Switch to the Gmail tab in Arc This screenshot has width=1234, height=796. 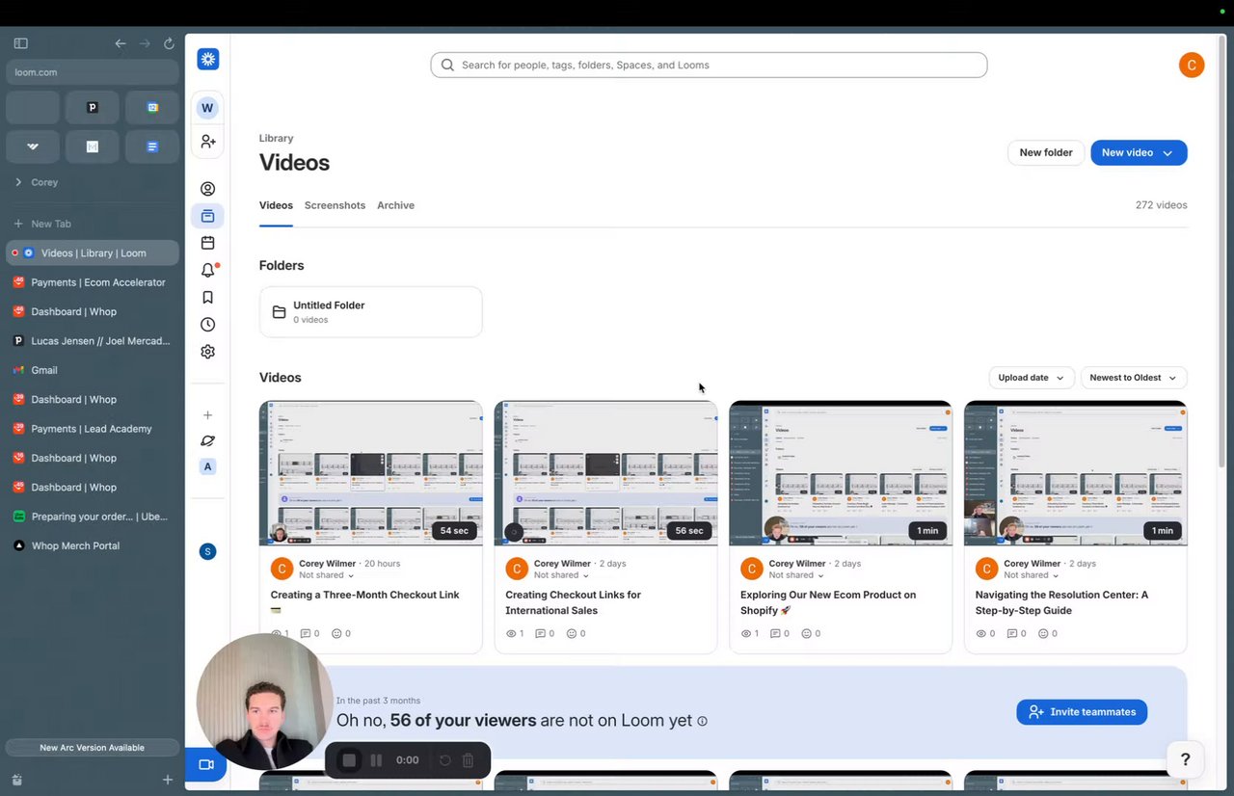[93, 370]
